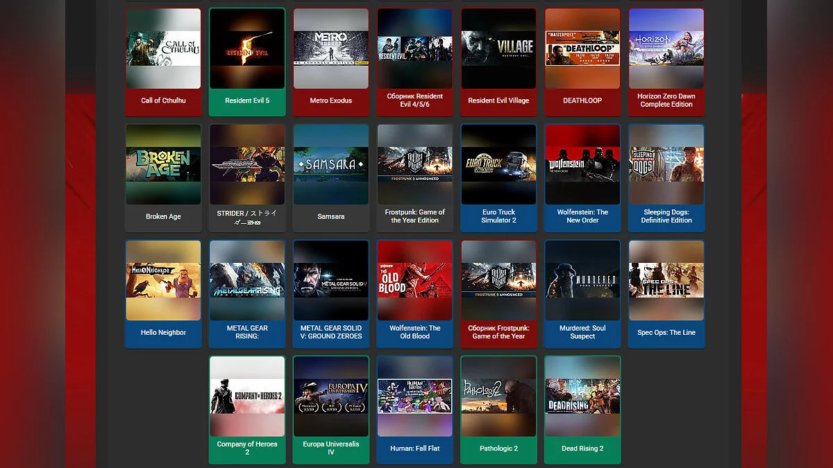Open the 'DEATHLOOP' title link
The image size is (833, 468).
tap(582, 101)
